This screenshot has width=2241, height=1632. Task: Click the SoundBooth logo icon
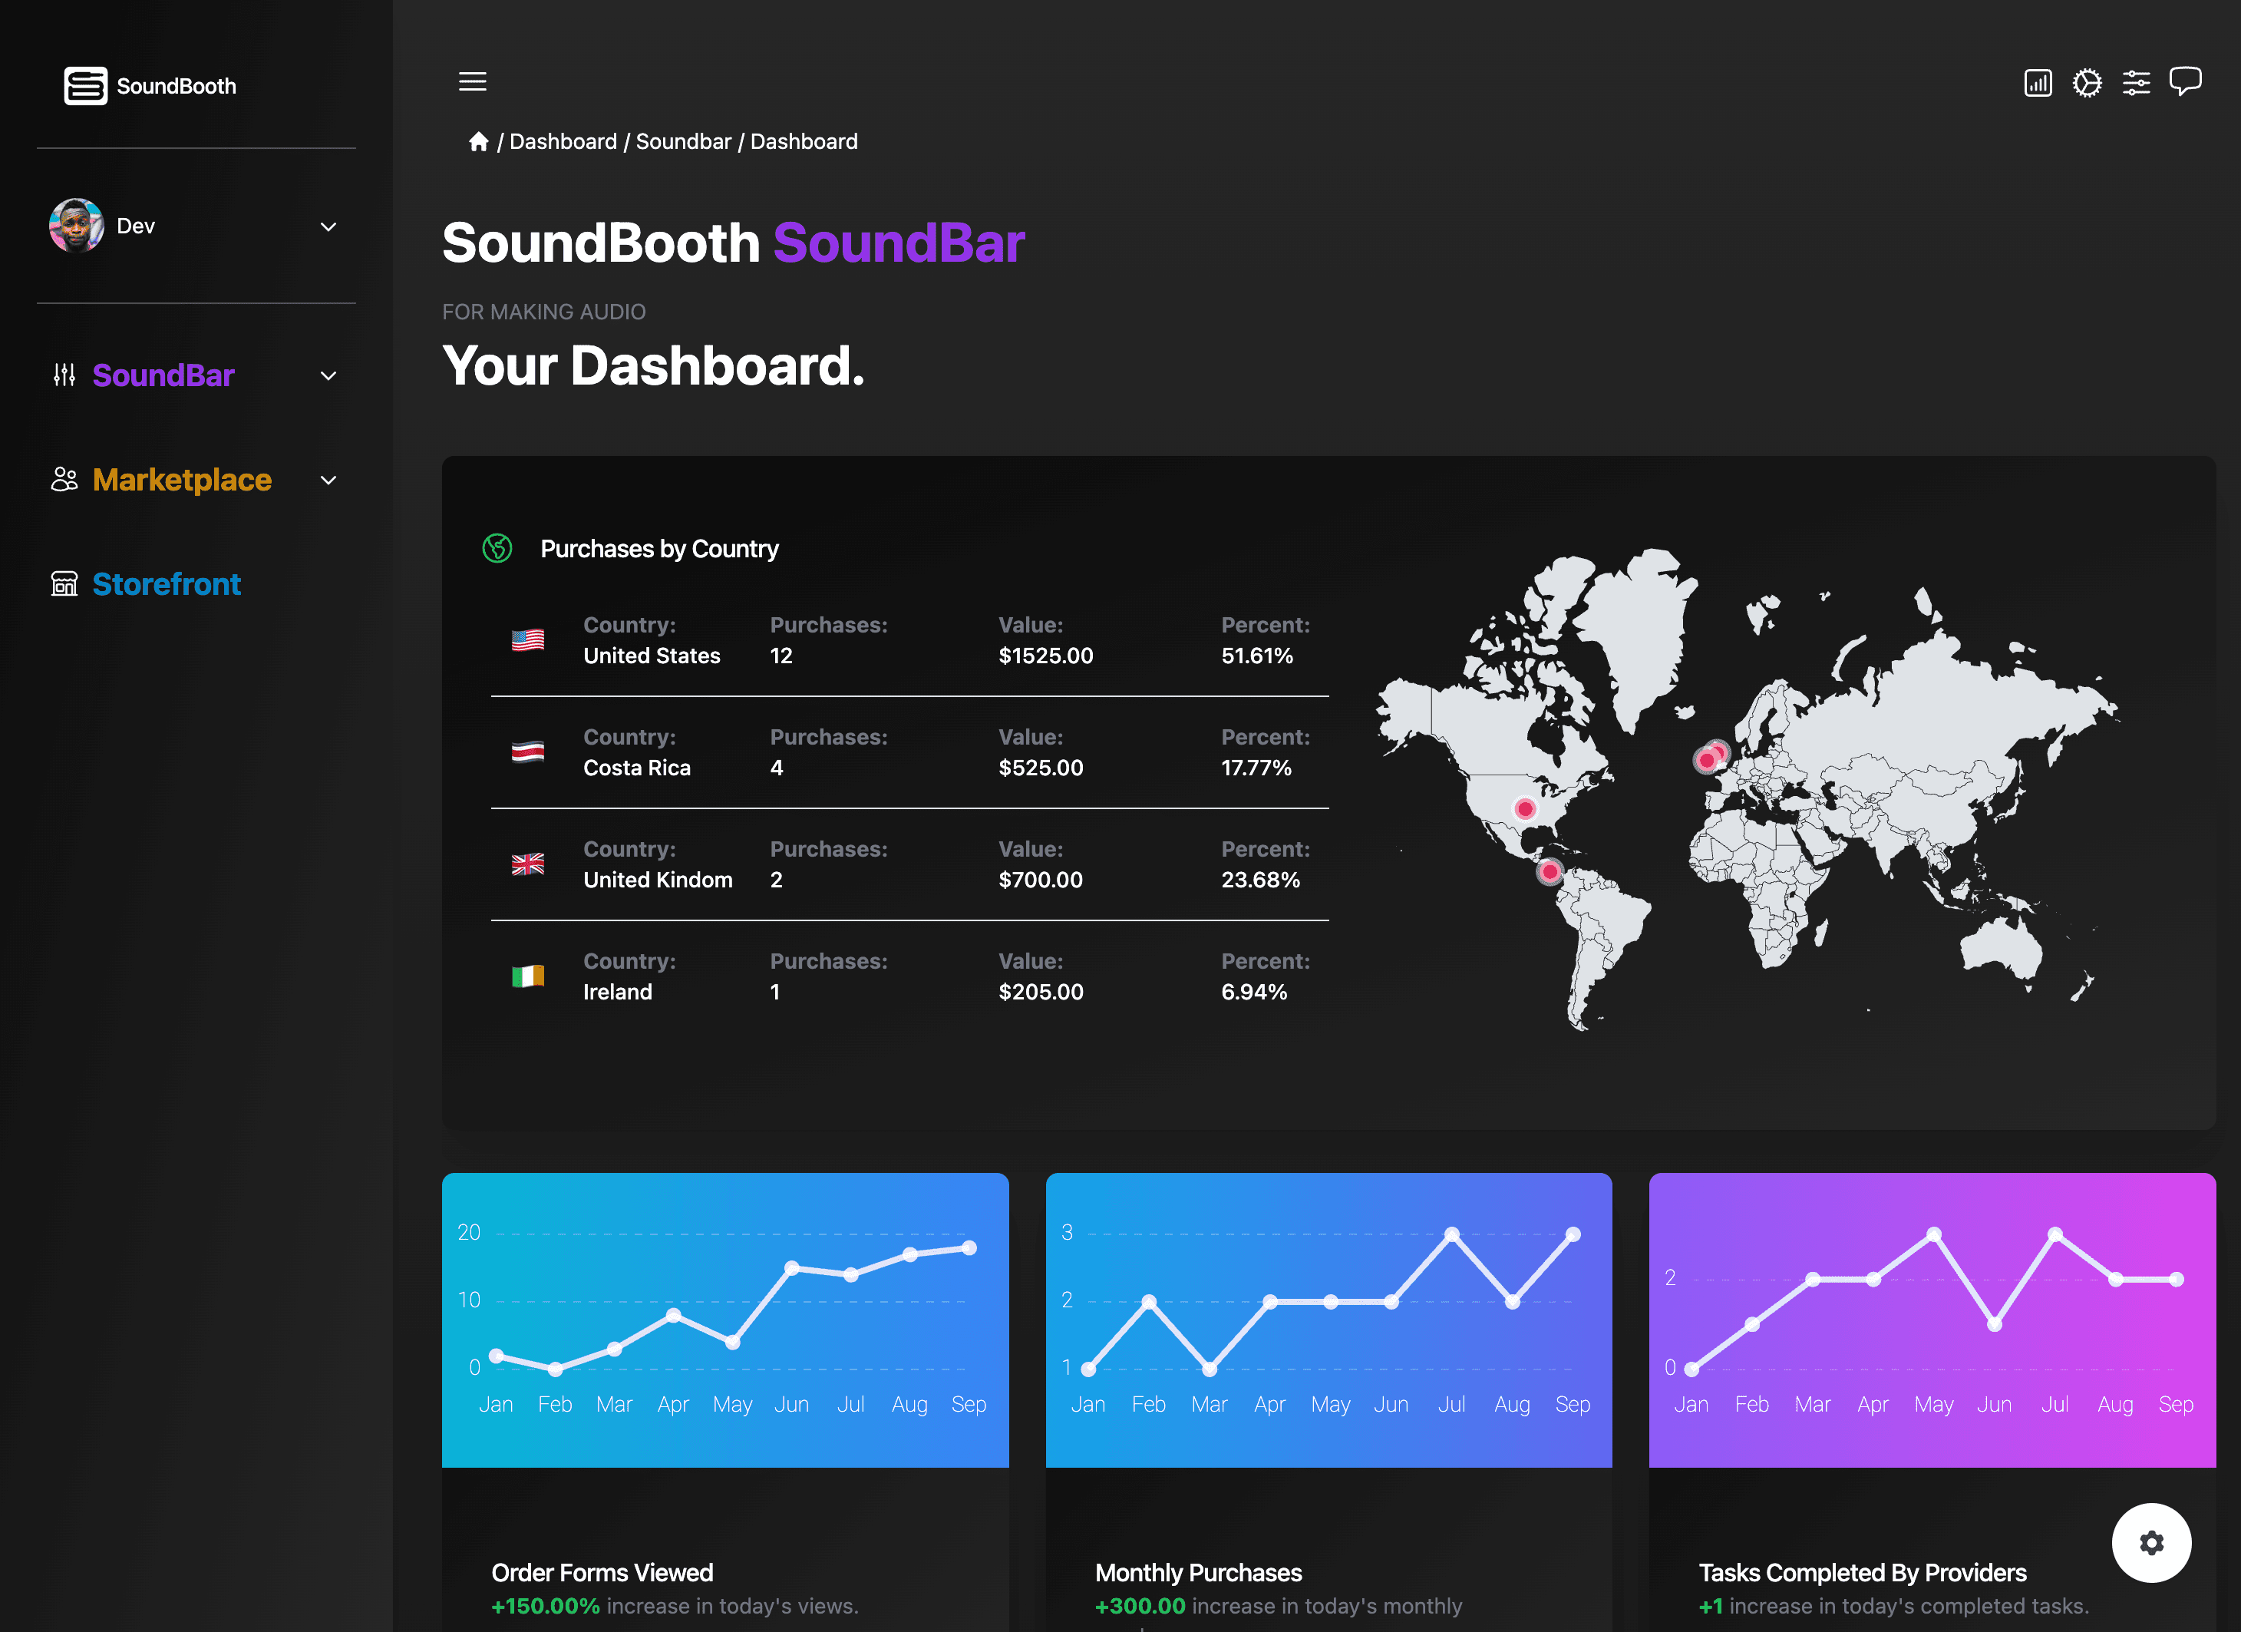[x=85, y=86]
